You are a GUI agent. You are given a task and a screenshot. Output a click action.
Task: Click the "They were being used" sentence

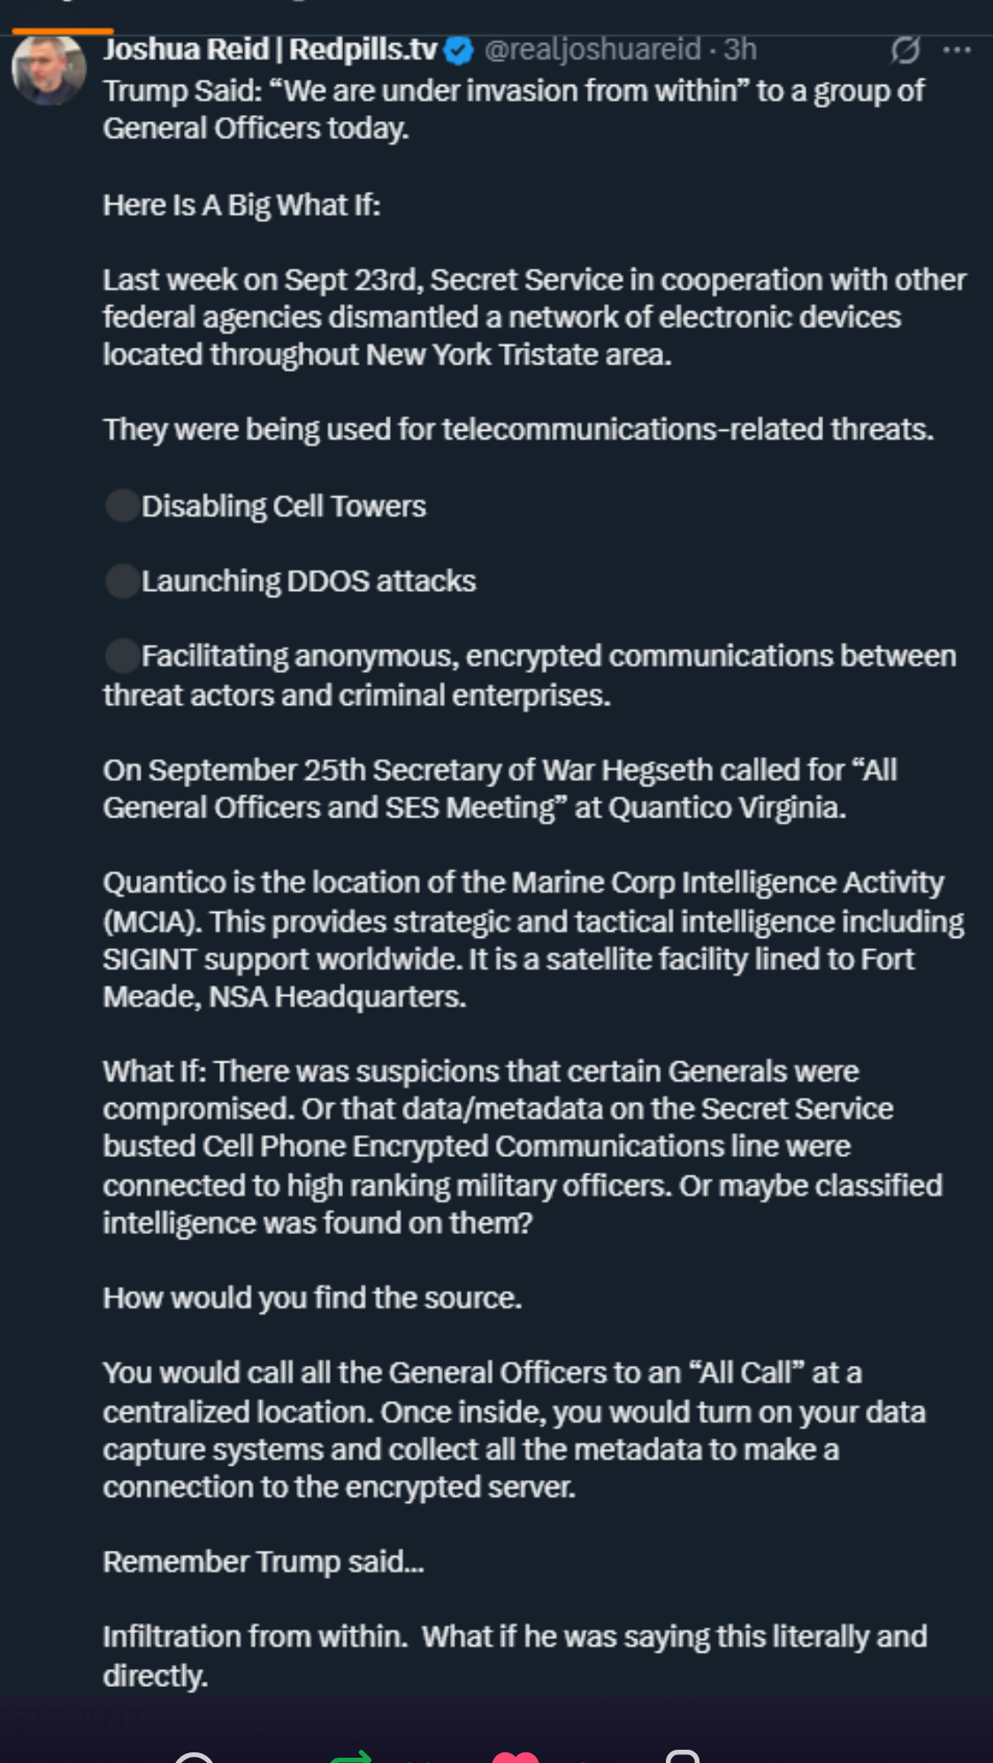(x=518, y=430)
